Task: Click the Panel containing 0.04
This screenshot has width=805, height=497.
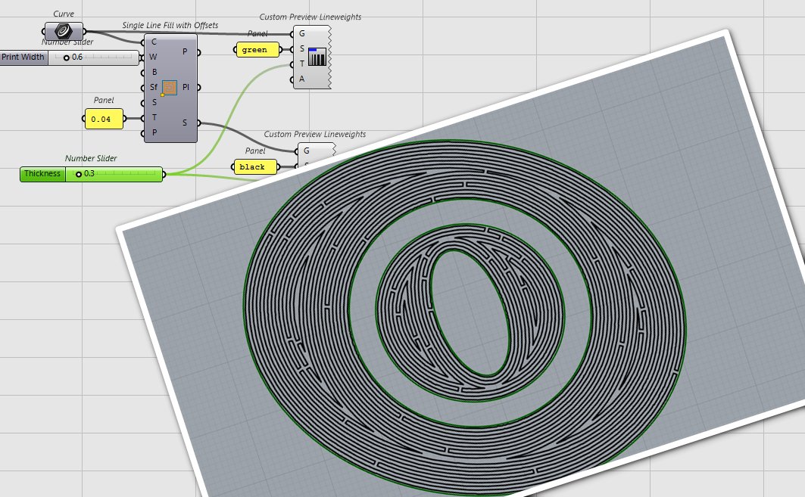Action: point(105,119)
